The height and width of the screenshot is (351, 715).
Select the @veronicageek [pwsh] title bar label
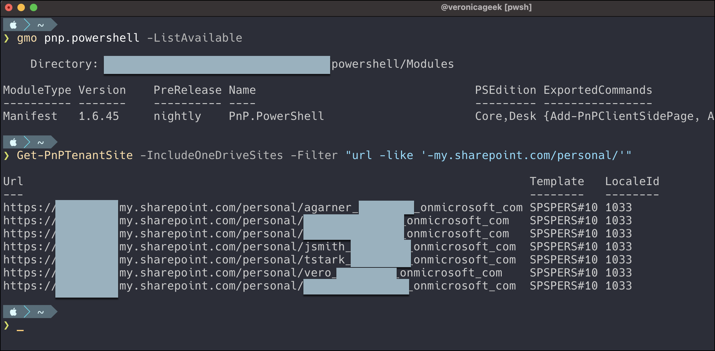[x=486, y=7]
